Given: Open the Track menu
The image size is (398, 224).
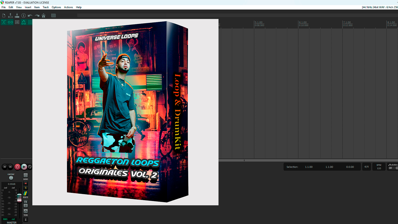Looking at the screenshot, I should tap(46, 7).
